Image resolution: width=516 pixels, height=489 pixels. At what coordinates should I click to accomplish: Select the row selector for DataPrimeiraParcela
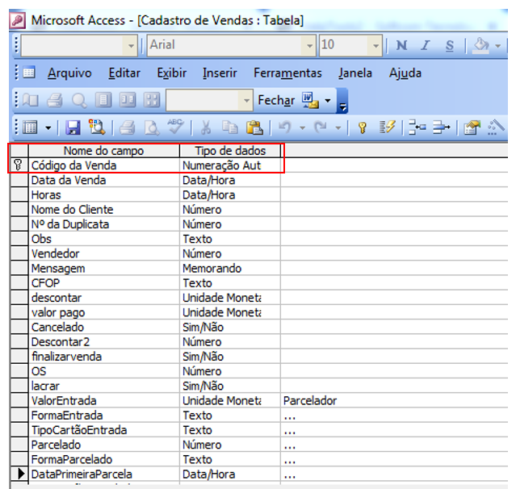19,474
